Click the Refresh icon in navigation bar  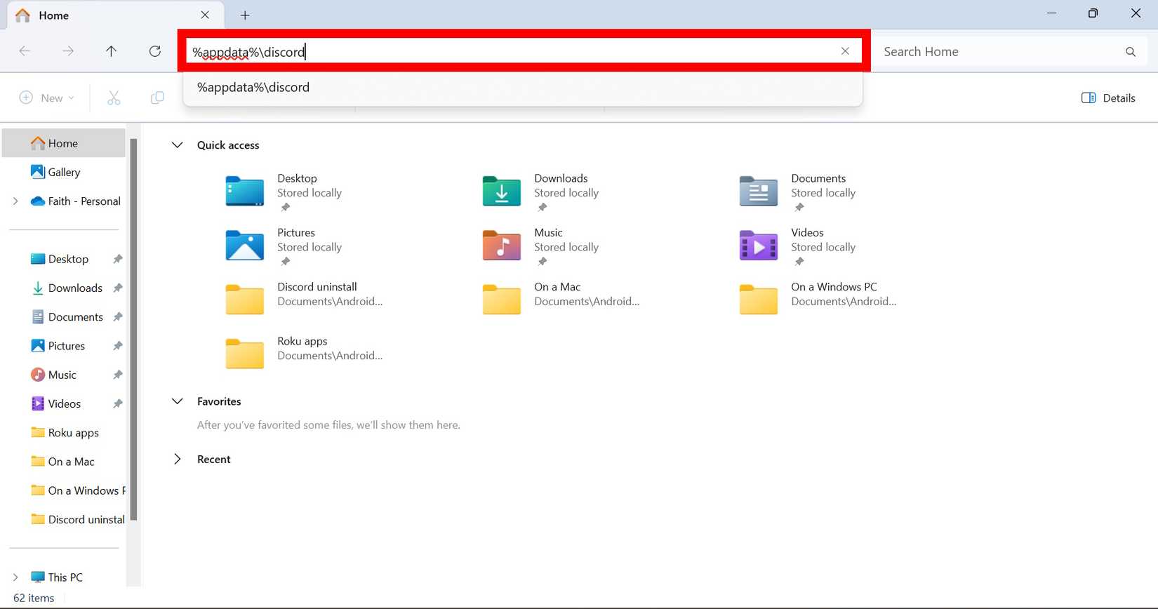point(155,51)
